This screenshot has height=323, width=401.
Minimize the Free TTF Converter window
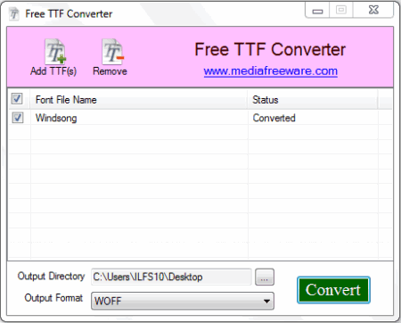[317, 11]
